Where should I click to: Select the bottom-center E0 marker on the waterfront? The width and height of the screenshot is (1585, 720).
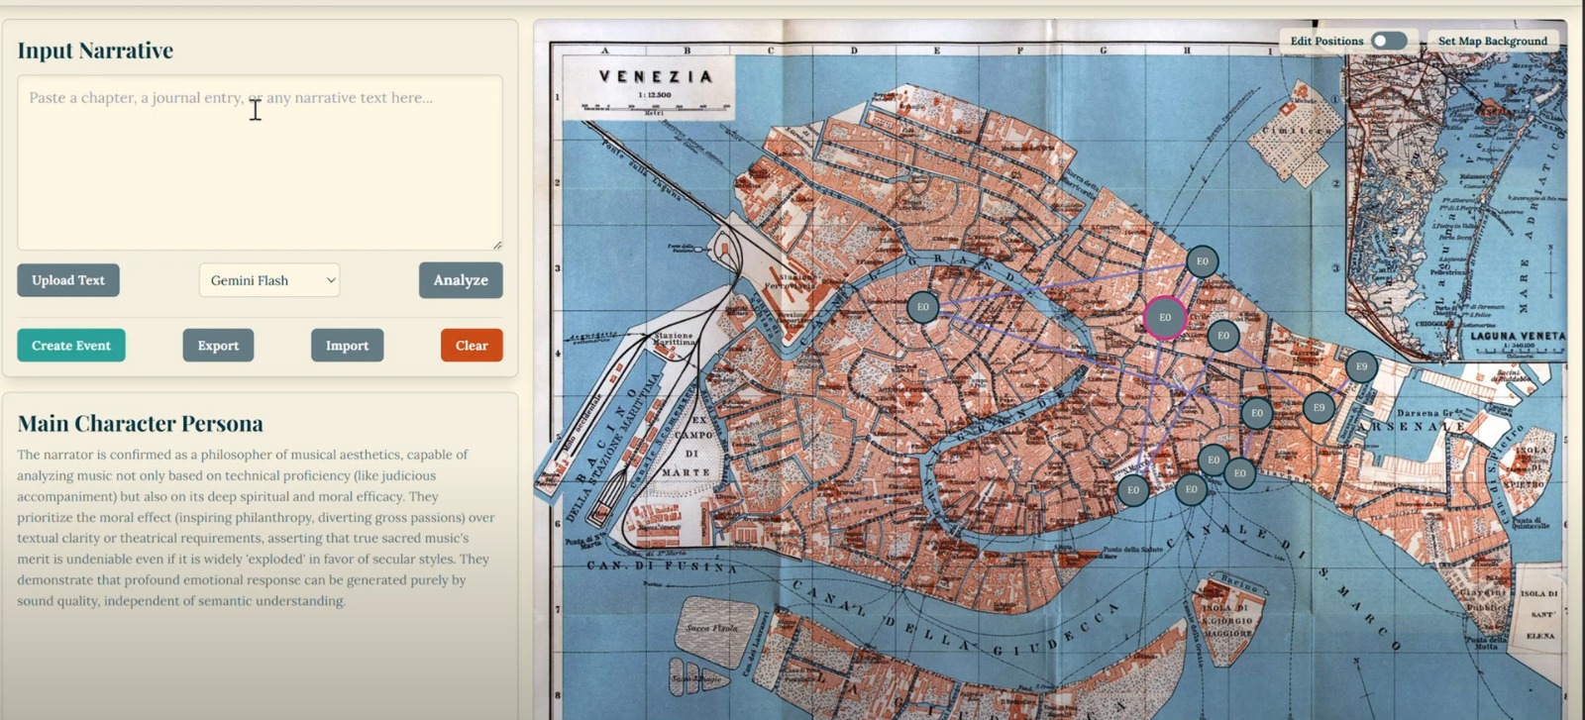1191,489
